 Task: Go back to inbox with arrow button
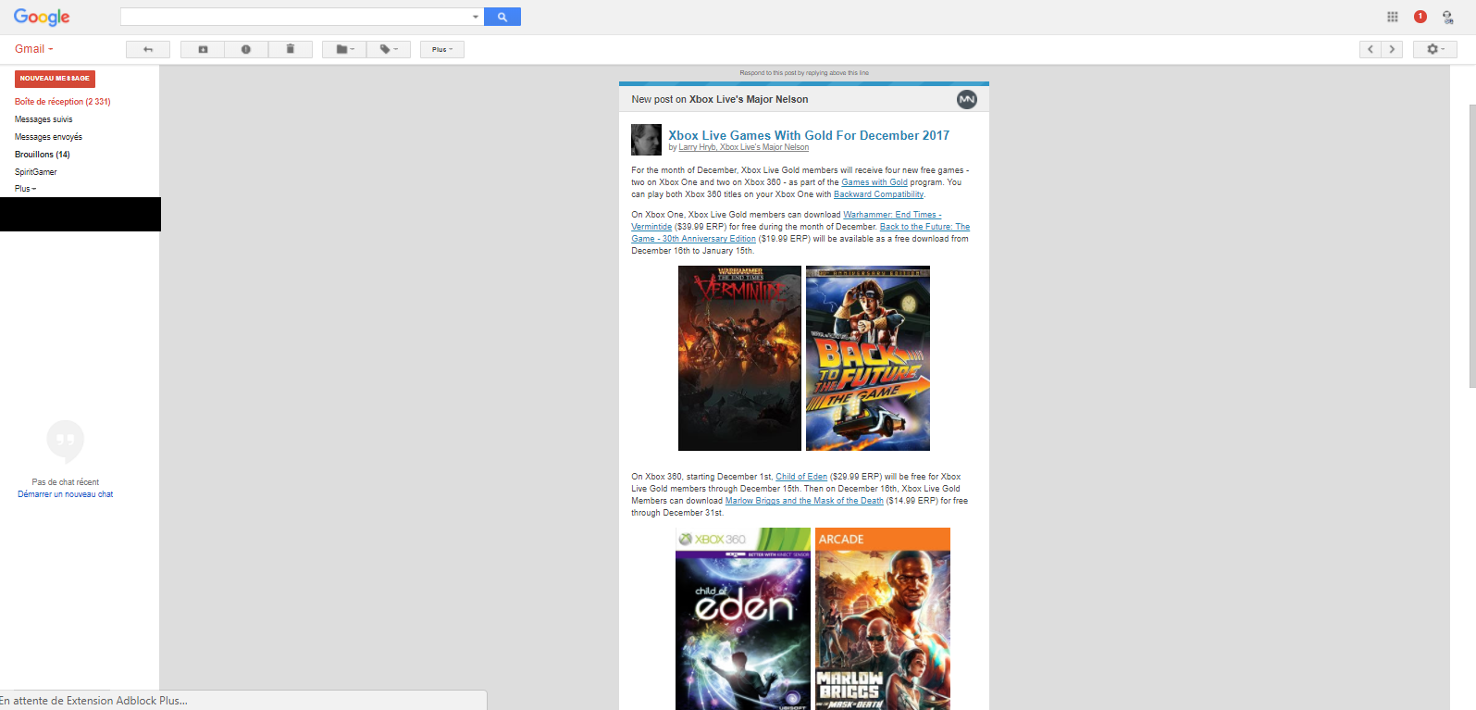[x=148, y=49]
